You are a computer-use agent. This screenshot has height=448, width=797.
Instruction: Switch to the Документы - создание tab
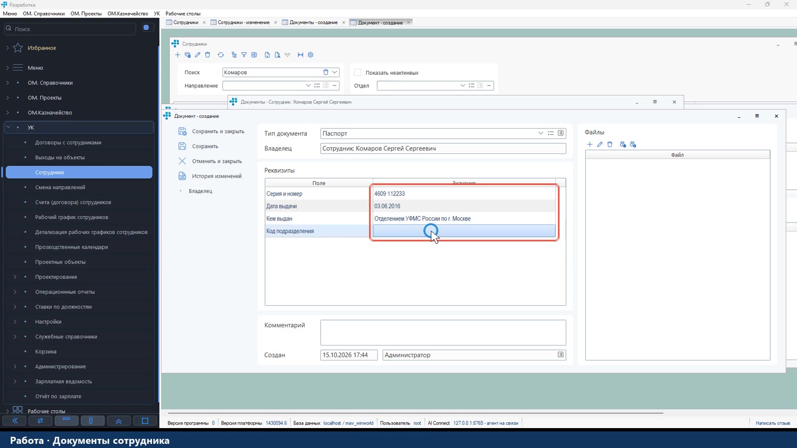click(x=313, y=22)
